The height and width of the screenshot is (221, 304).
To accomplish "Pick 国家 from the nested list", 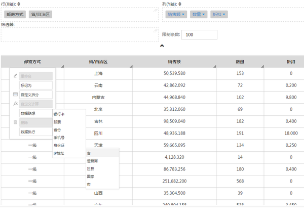I will click(102, 176).
